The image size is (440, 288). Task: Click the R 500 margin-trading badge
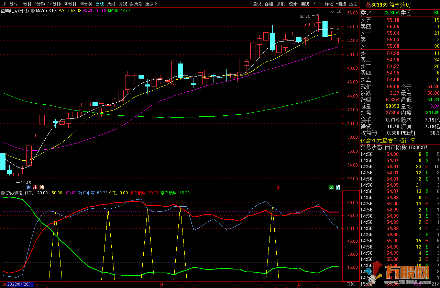pyautogui.click(x=368, y=4)
